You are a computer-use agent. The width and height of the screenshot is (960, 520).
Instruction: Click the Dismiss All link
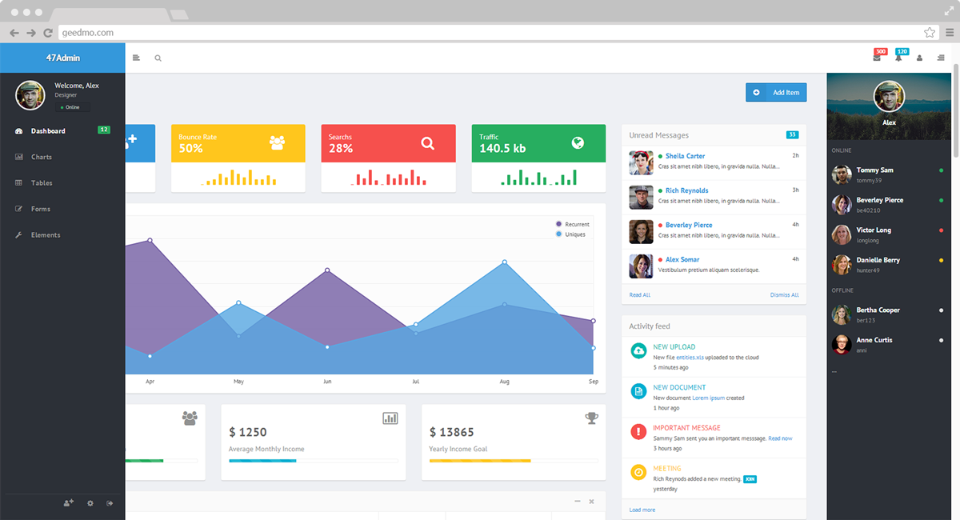pyautogui.click(x=784, y=295)
